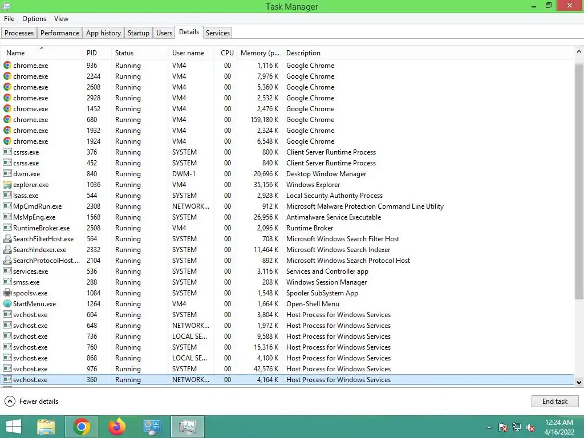Click the Action Center flag tray icon

[x=503, y=427]
